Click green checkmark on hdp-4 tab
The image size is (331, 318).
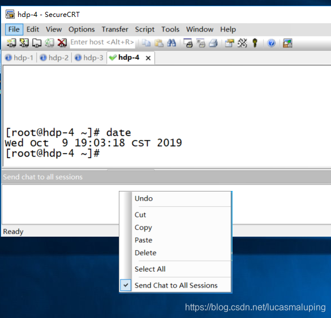click(113, 57)
